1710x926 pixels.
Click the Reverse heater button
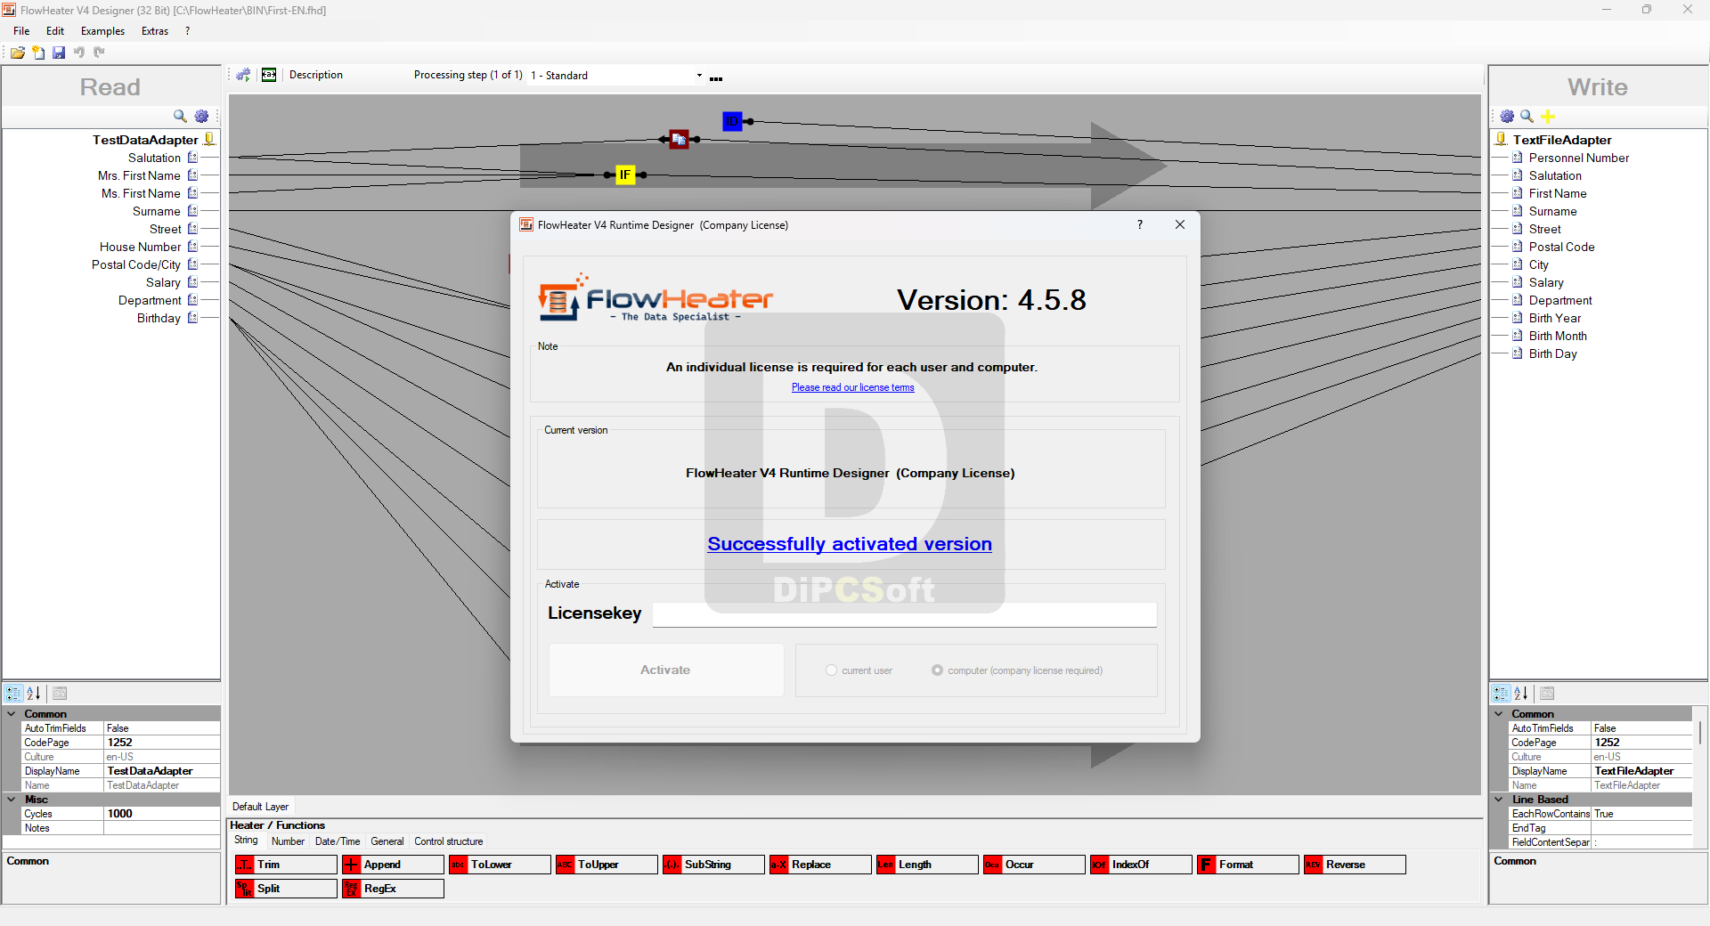1355,865
